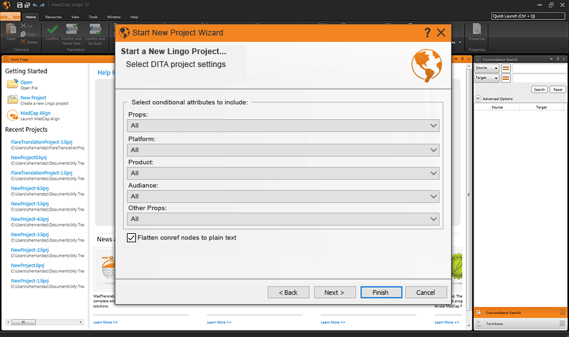Switch to the Tools ribbon tab
569x337 pixels.
click(x=93, y=17)
